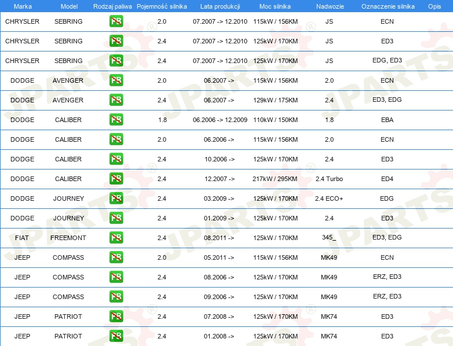This screenshot has width=453, height=346.
Task: Click the Lata produkcji column header
Action: pyautogui.click(x=220, y=6)
